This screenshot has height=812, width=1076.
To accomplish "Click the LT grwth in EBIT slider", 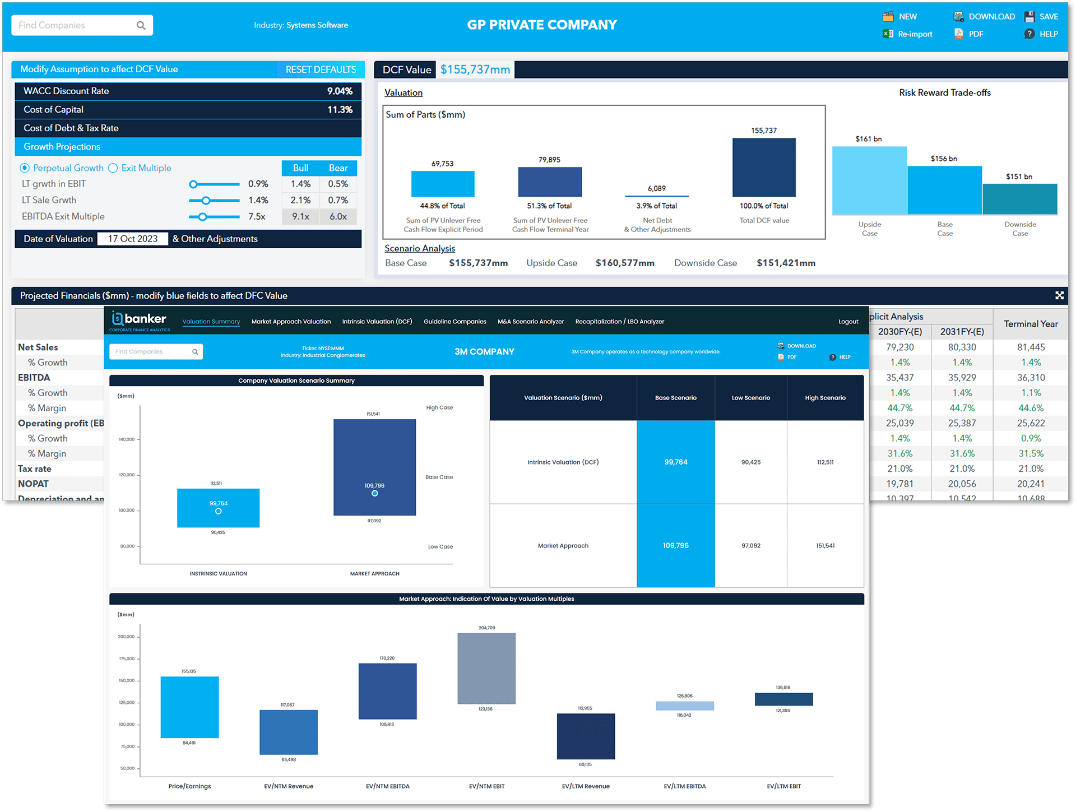I will tap(214, 184).
